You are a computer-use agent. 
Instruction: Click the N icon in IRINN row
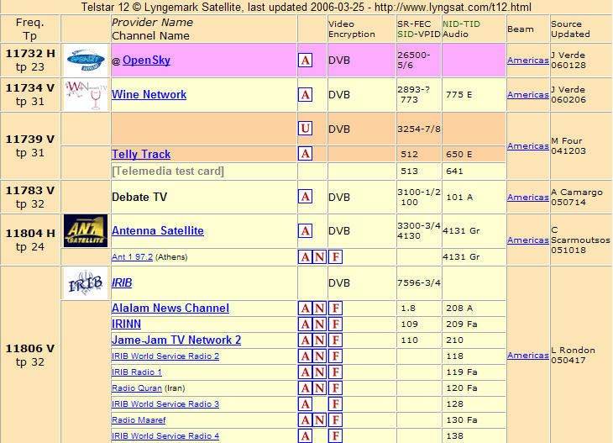[x=319, y=324]
